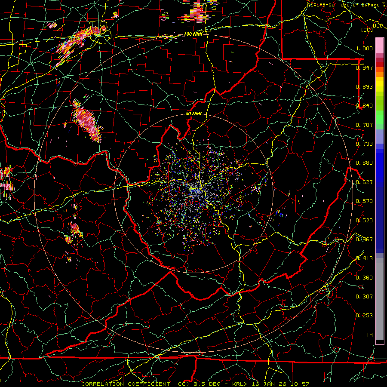Click the 0.787 legend value
387x387 pixels.
364,125
